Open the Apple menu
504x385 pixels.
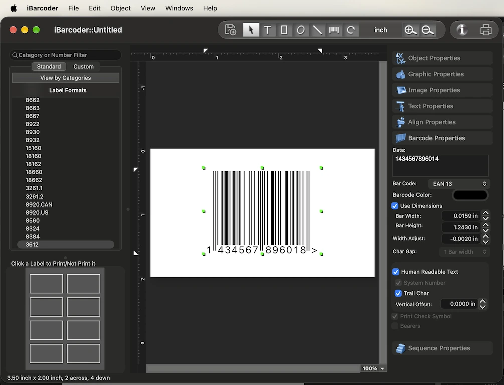click(x=14, y=8)
